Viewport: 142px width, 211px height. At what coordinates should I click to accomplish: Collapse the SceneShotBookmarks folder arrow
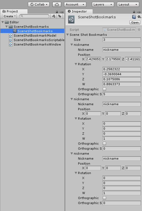click(x=6, y=26)
